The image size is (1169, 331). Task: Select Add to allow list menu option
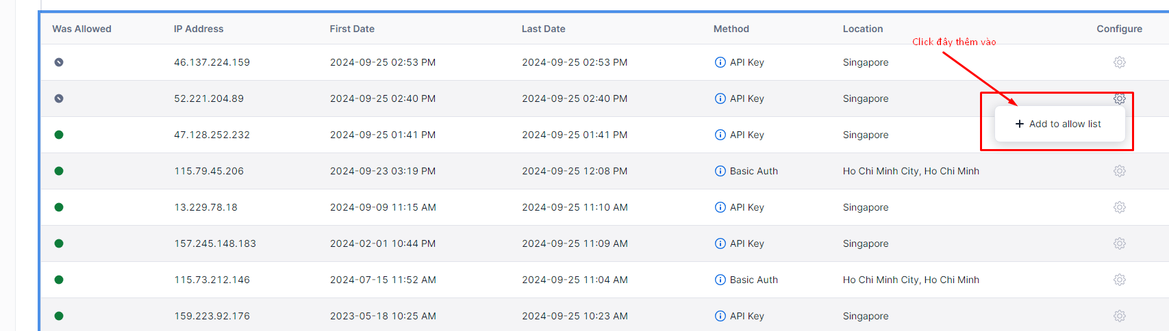(x=1059, y=124)
